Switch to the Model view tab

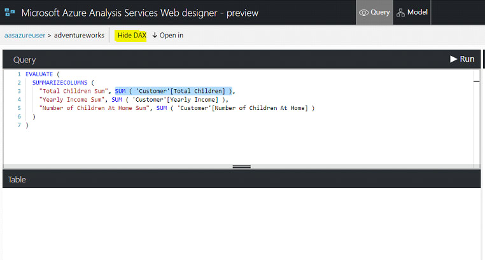(412, 12)
